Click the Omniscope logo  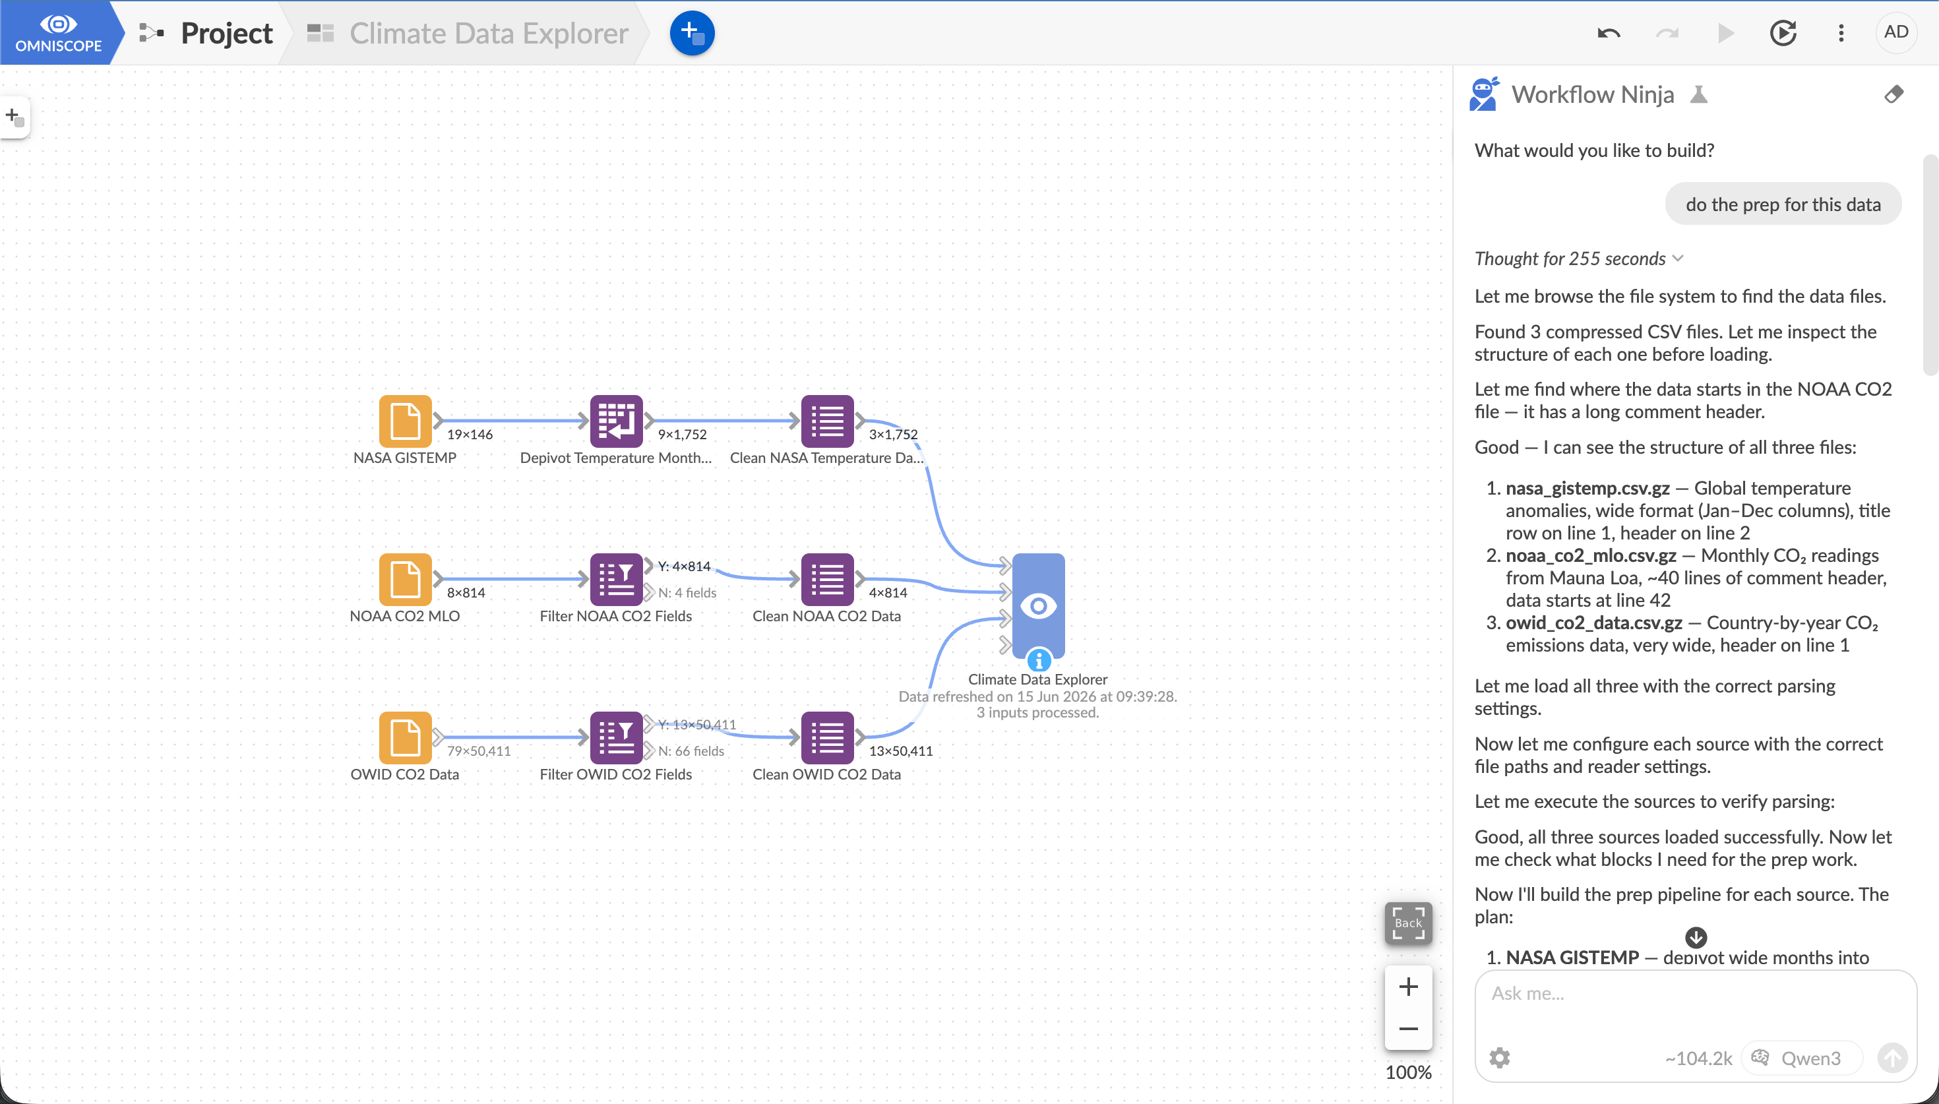coord(58,32)
